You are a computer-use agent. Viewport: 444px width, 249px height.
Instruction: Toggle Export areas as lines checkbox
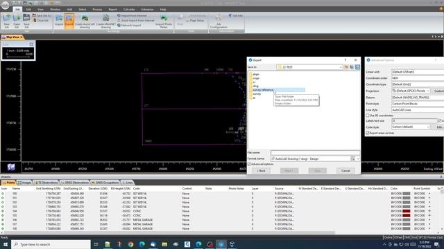click(368, 133)
